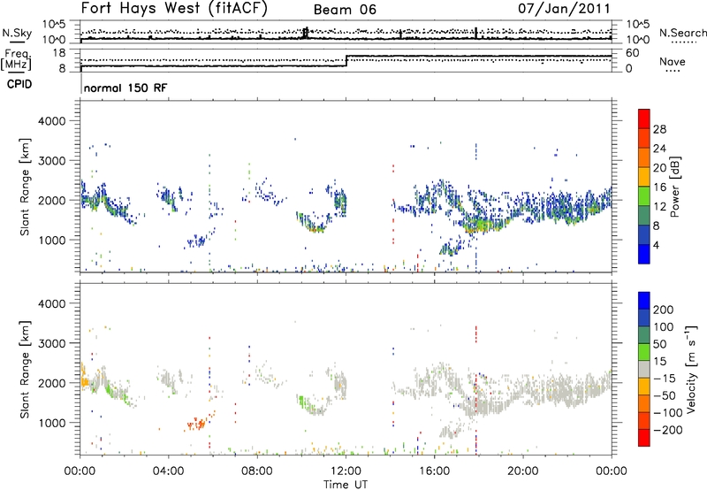Click the gray −15 to 15 Velocity colorbar segment
This screenshot has height=490, width=707.
(644, 369)
